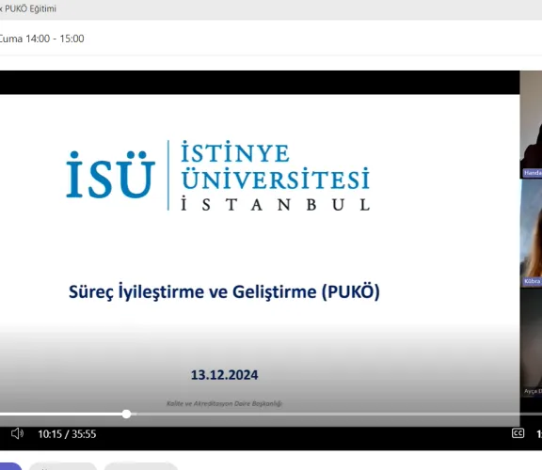Viewport: 542px width, 470px height.
Task: Click the video progress bar handle
Action: (x=126, y=414)
